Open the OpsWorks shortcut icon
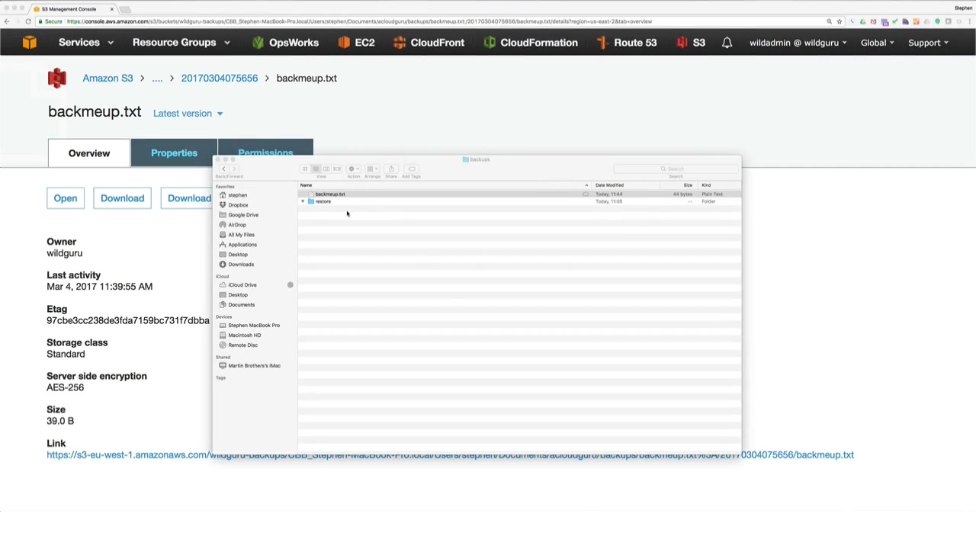 (x=258, y=43)
